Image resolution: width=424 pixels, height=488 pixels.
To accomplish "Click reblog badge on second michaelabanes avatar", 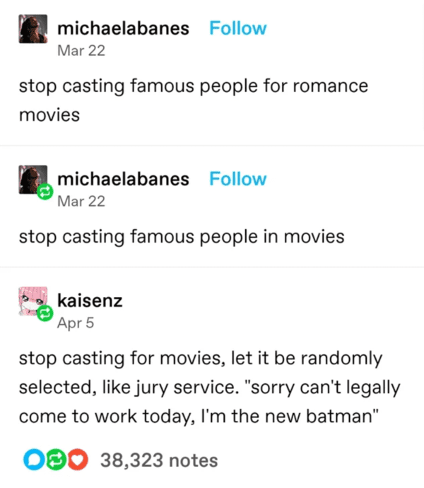I will tap(45, 192).
